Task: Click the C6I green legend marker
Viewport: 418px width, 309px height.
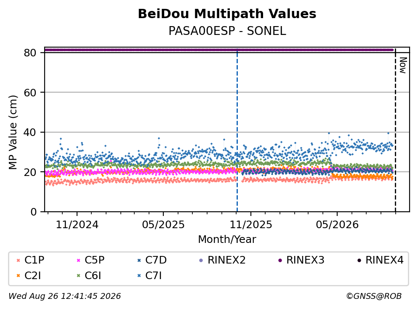Action: tap(78, 276)
